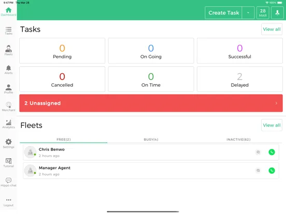This screenshot has height=214, width=286.
Task: Call Chris Benwo with green phone icon
Action: [x=271, y=152]
